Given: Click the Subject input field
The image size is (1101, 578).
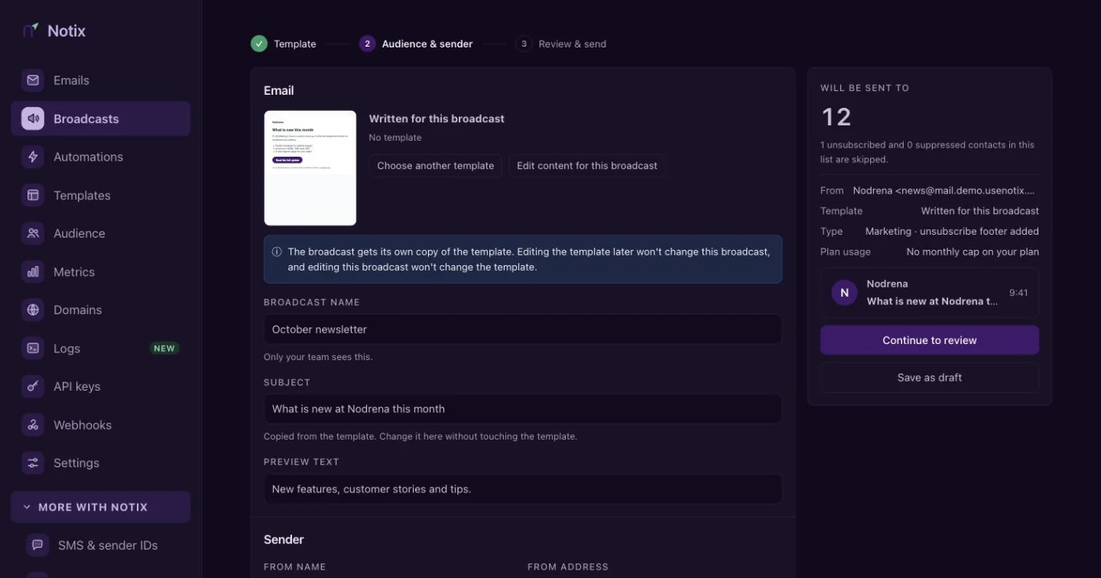Looking at the screenshot, I should tap(523, 409).
